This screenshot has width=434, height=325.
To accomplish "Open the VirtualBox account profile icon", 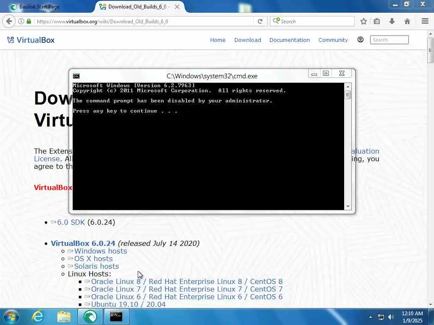I will (360, 40).
